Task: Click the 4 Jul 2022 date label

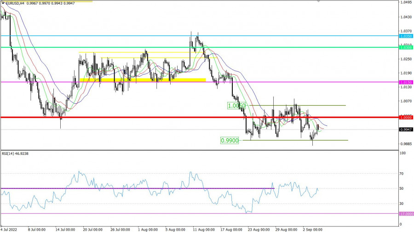Action: click(9, 228)
